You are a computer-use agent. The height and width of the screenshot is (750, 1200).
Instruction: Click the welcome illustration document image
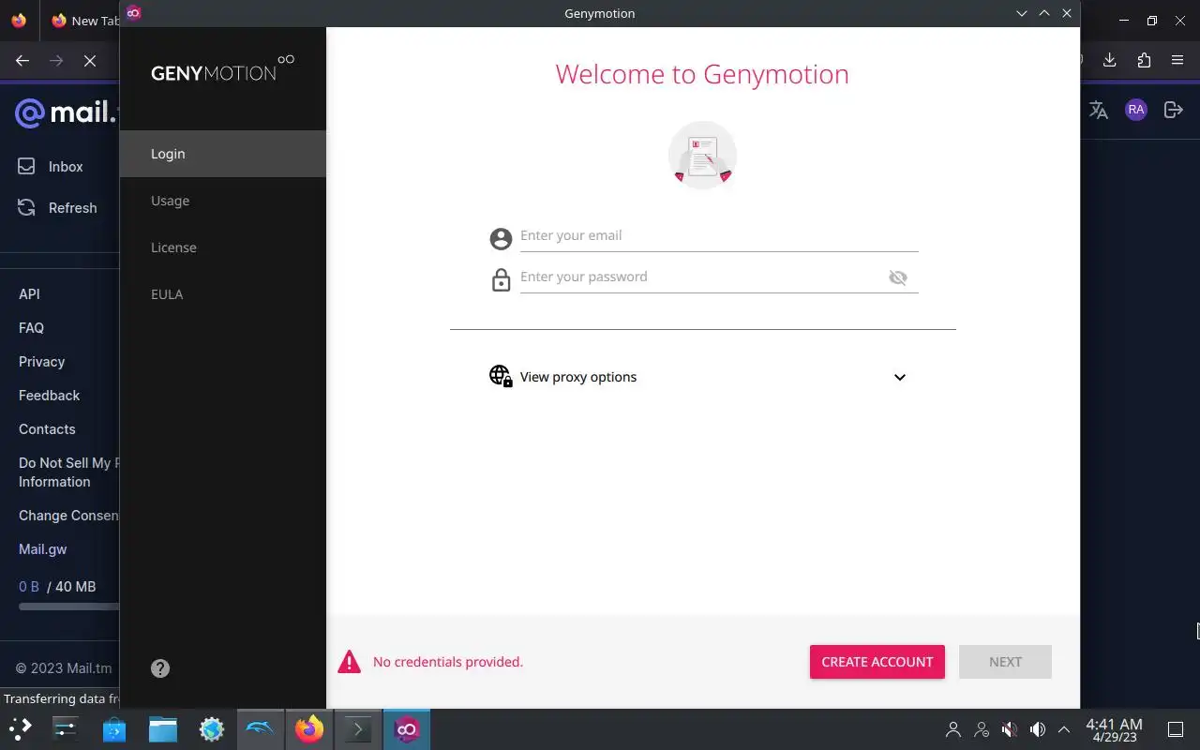702,156
